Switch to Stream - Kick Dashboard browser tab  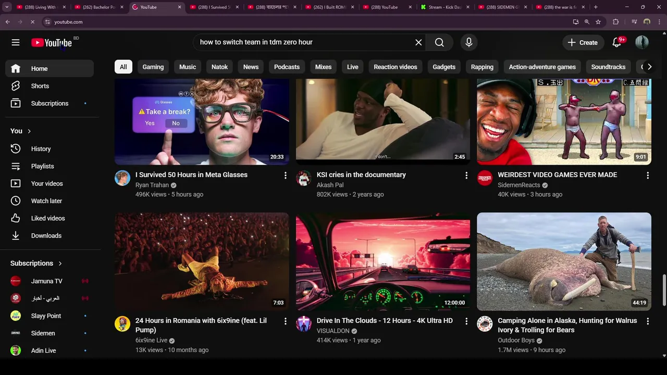click(444, 7)
